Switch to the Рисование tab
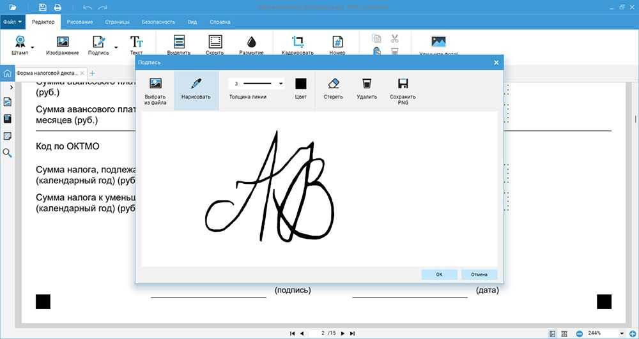Viewport: 639px width, 339px height. (80, 22)
